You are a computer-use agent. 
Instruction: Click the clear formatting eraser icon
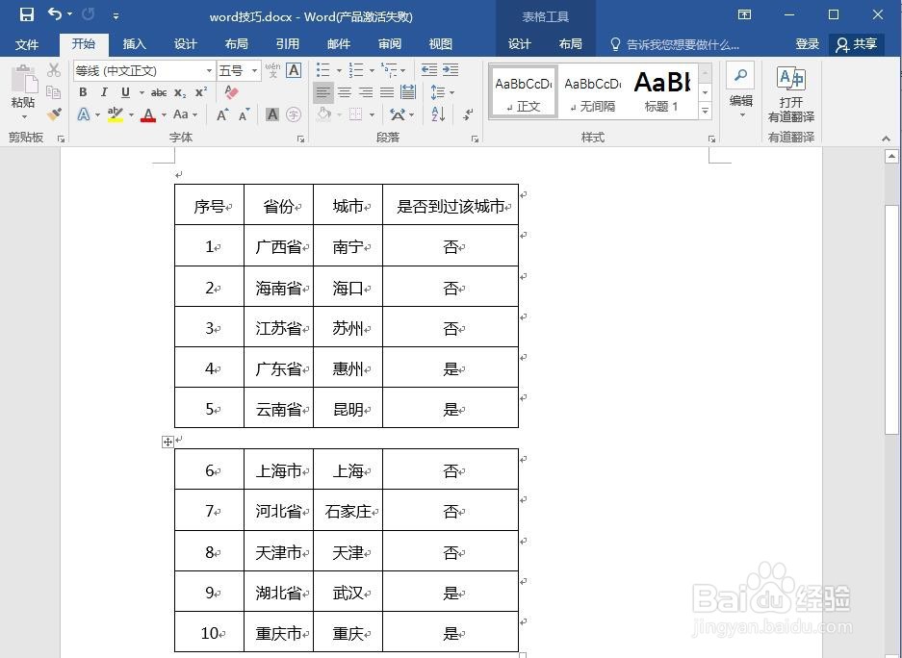click(x=232, y=91)
